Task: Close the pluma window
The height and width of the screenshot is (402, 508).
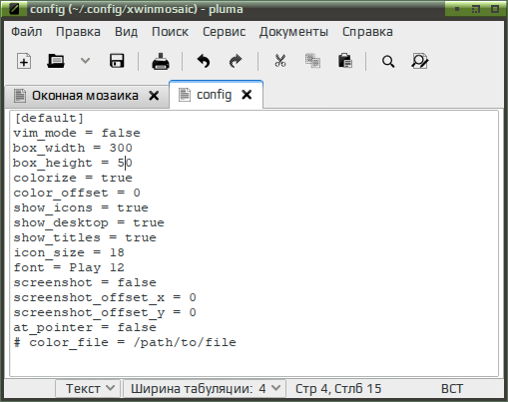Action: [x=495, y=9]
